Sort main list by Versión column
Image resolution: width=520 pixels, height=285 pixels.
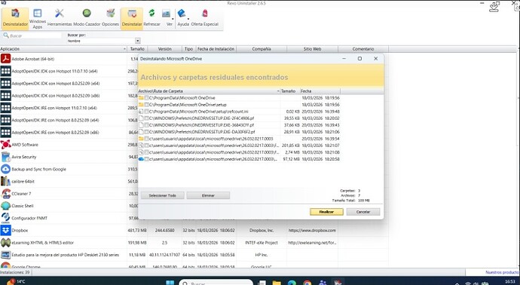[164, 49]
